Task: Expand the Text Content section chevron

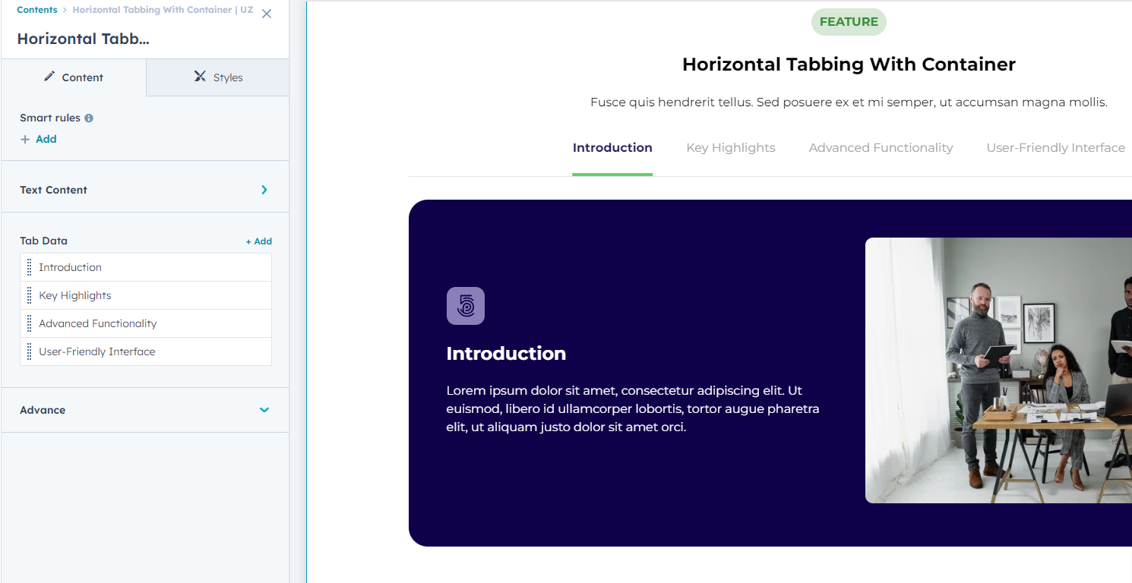Action: pyautogui.click(x=264, y=190)
